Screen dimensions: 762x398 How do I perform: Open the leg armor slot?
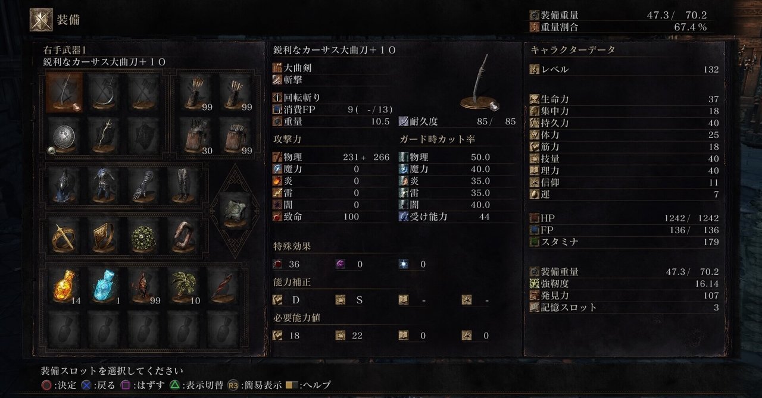pyautogui.click(x=182, y=186)
